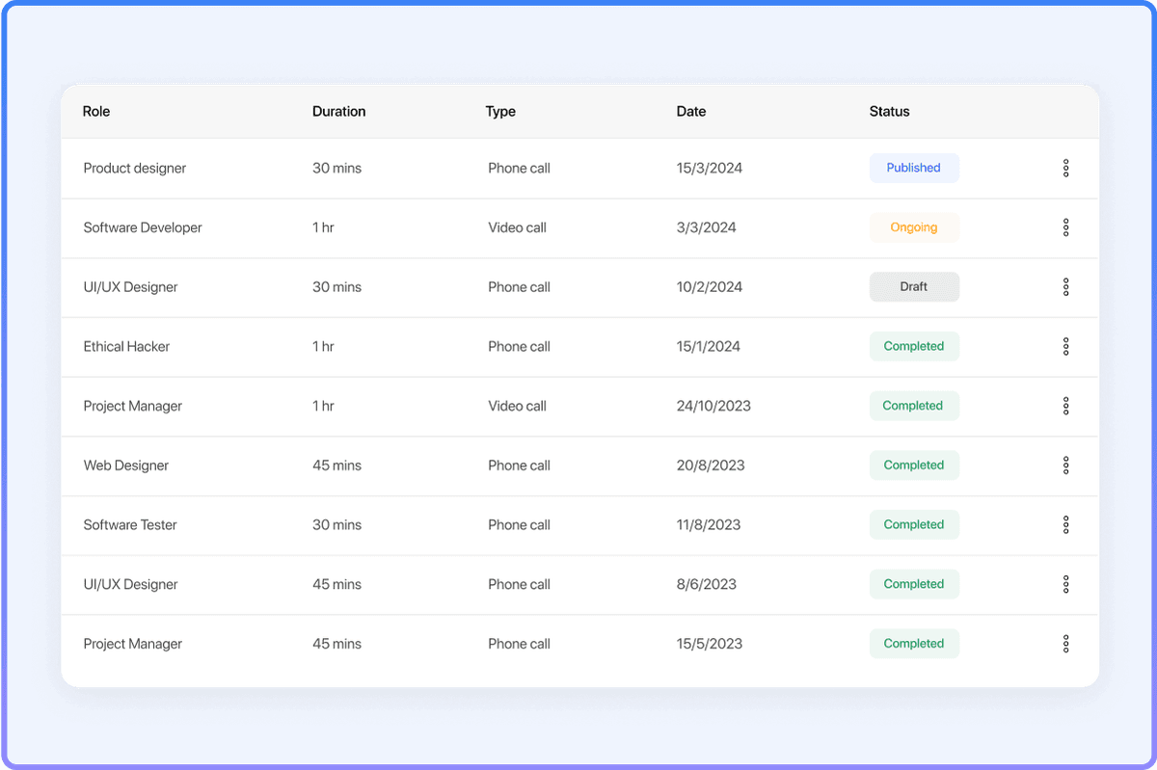The image size is (1157, 770).
Task: Click the Type column header
Action: (x=500, y=112)
